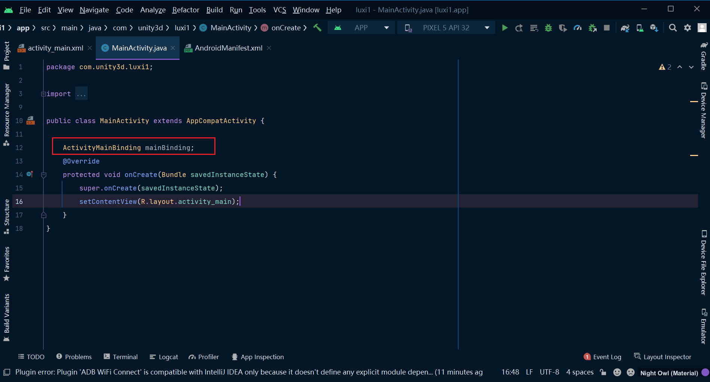
Task: Click the tool windows quick access icon
Action: tap(7, 372)
